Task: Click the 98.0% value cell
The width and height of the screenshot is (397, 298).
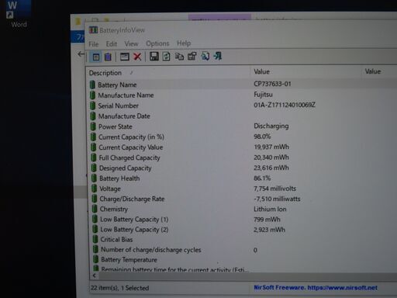Action: point(262,137)
